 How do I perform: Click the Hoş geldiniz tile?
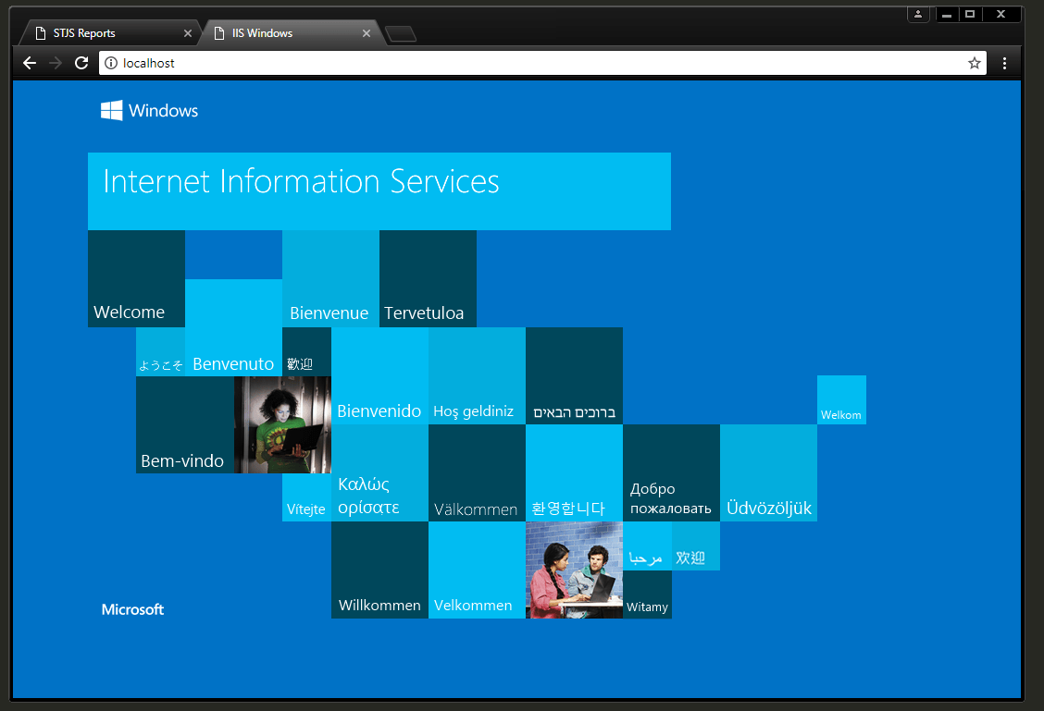click(x=477, y=375)
